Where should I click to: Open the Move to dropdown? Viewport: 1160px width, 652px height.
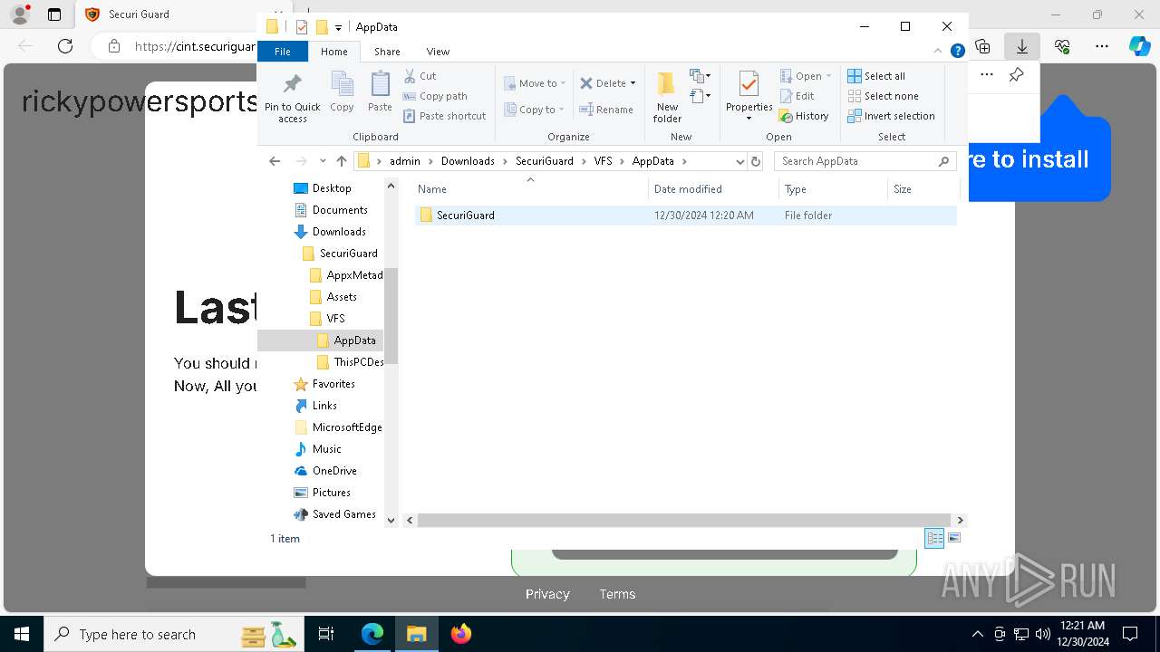[x=535, y=83]
